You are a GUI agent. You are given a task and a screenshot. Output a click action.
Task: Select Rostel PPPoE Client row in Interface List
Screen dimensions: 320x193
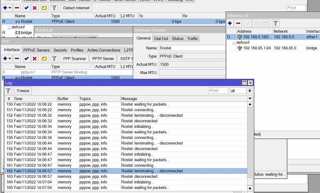click(x=114, y=21)
